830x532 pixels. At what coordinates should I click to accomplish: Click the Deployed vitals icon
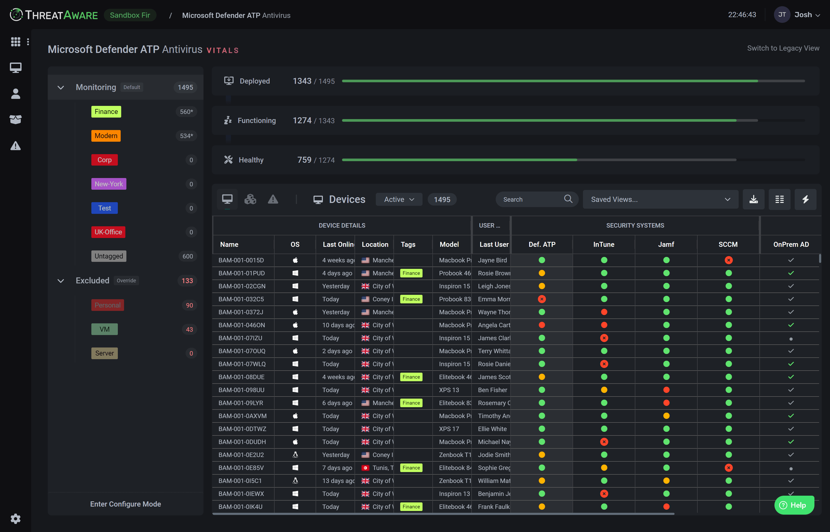point(229,81)
